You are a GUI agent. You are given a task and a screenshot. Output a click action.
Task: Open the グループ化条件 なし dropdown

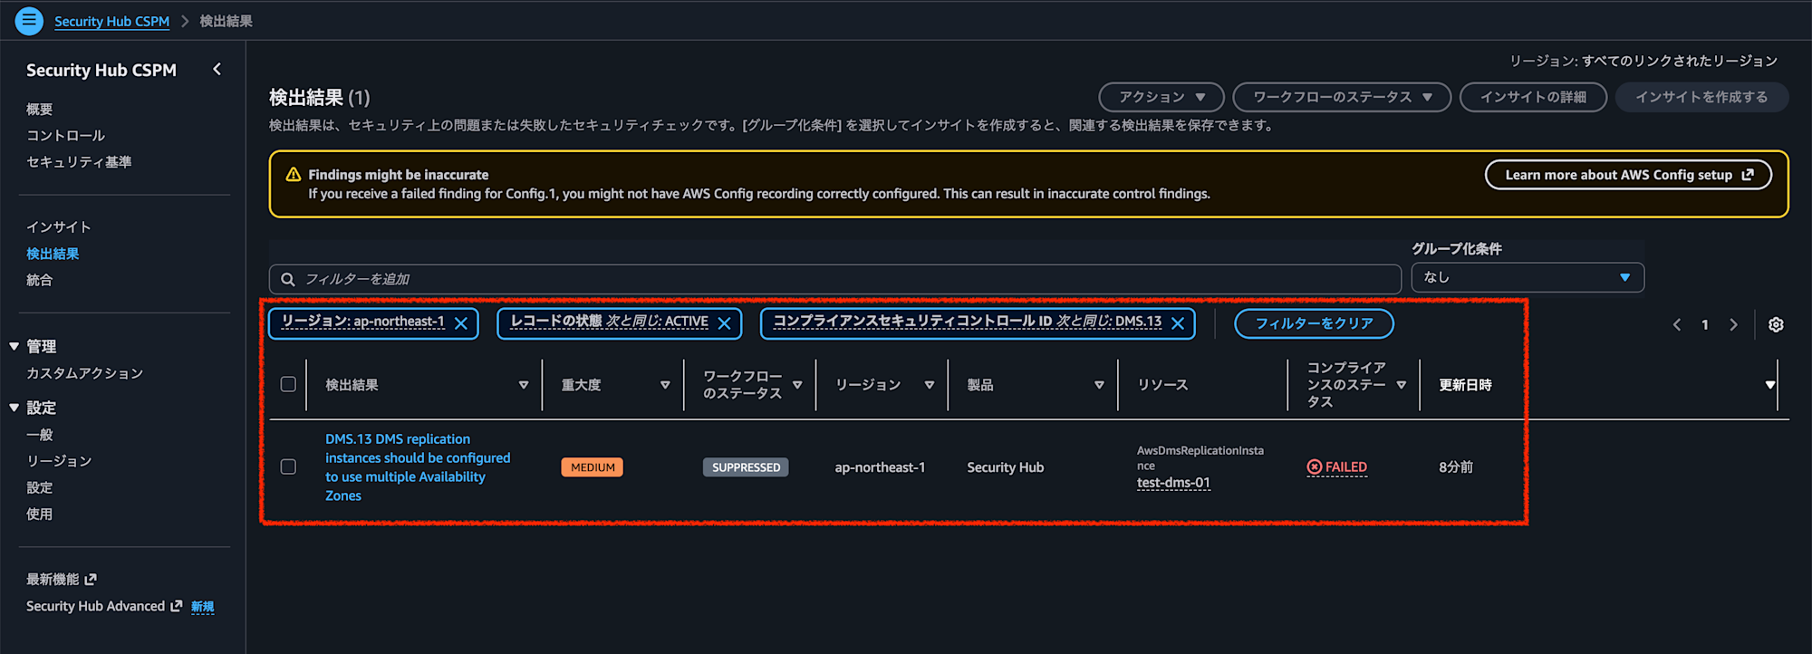click(x=1528, y=277)
